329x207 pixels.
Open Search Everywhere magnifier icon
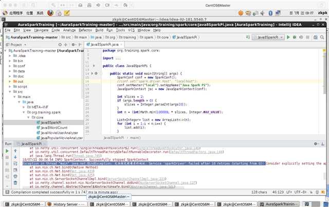[322, 37]
